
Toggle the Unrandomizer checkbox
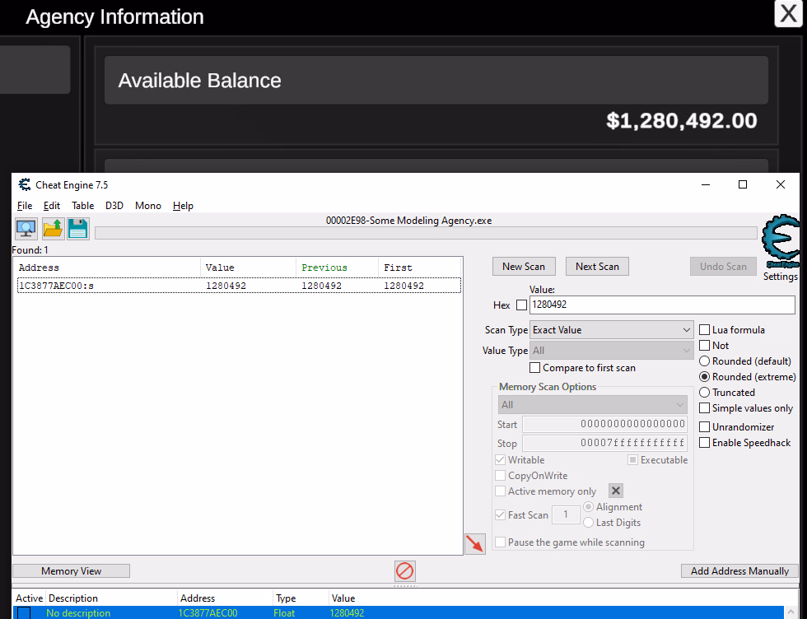coord(705,427)
